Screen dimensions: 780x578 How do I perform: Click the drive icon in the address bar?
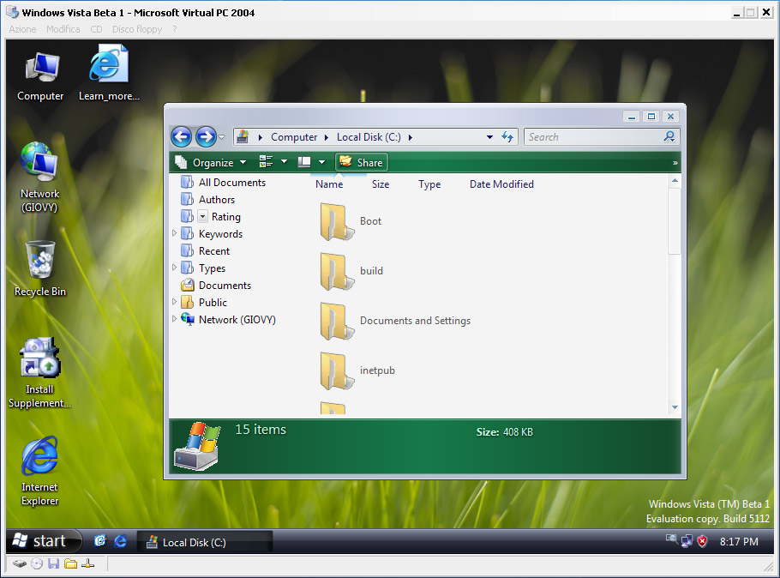(x=243, y=136)
